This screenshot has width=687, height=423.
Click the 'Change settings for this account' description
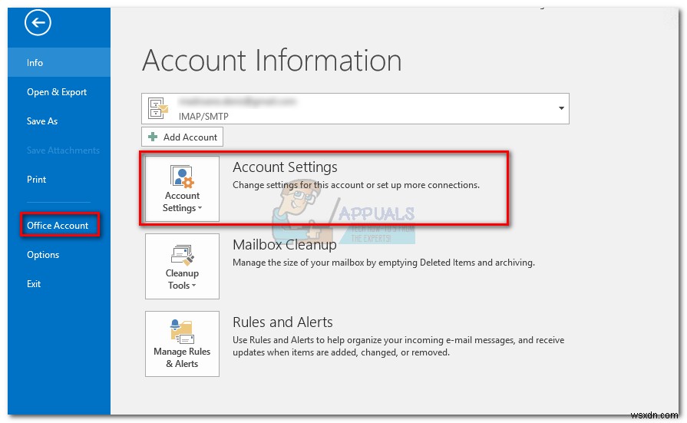click(355, 185)
